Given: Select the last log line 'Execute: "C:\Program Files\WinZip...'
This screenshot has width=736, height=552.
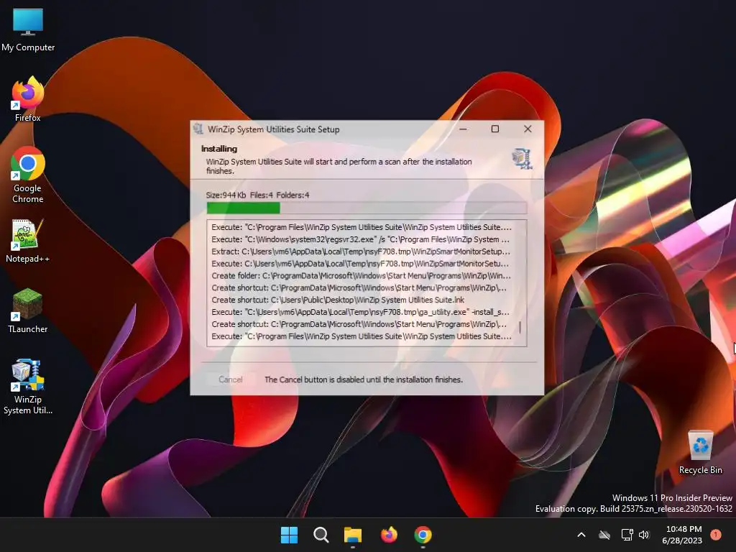Looking at the screenshot, I should click(361, 336).
